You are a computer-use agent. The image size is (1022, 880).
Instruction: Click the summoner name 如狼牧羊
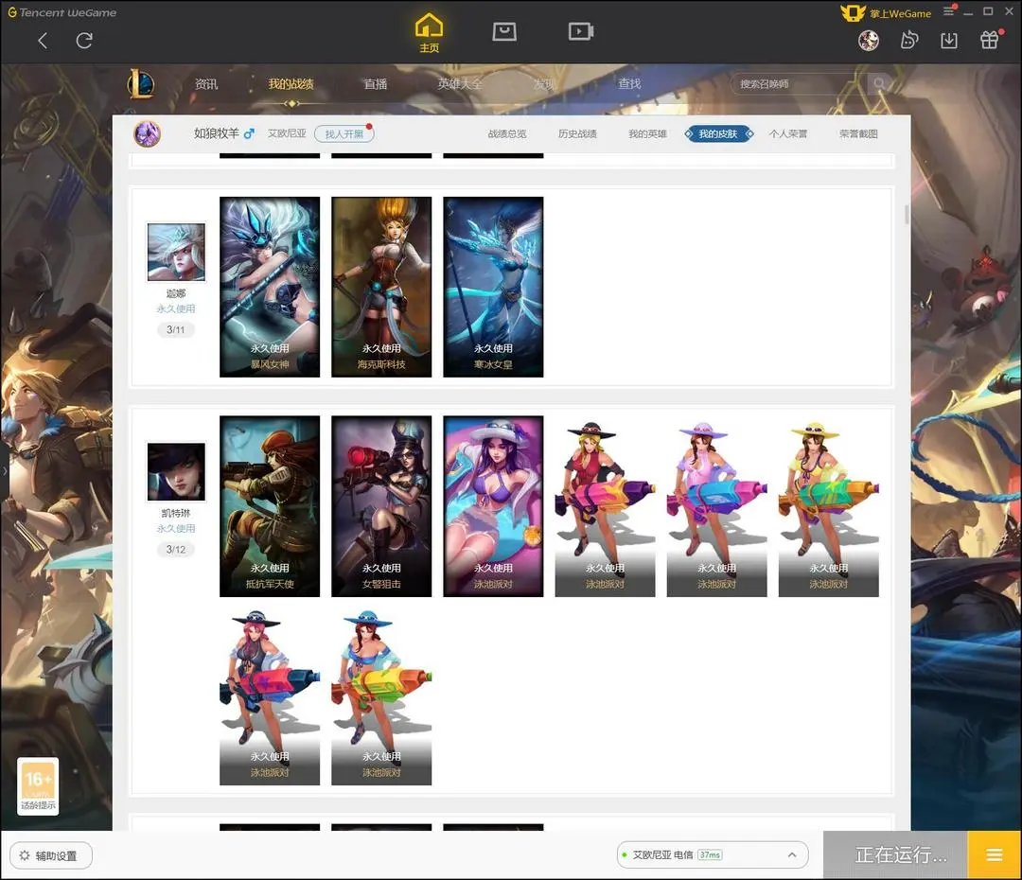217,133
